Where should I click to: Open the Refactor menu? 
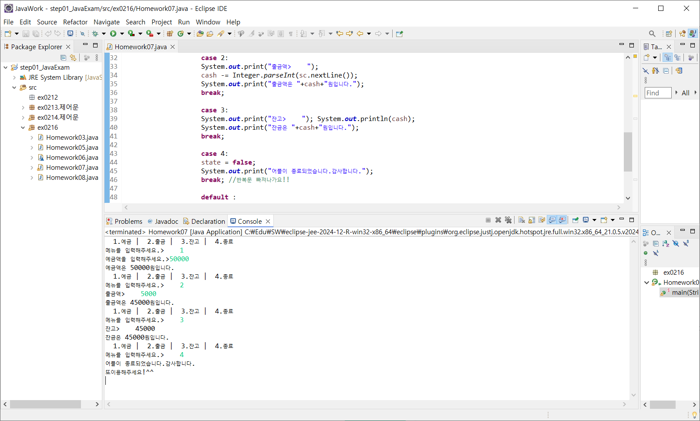[75, 22]
